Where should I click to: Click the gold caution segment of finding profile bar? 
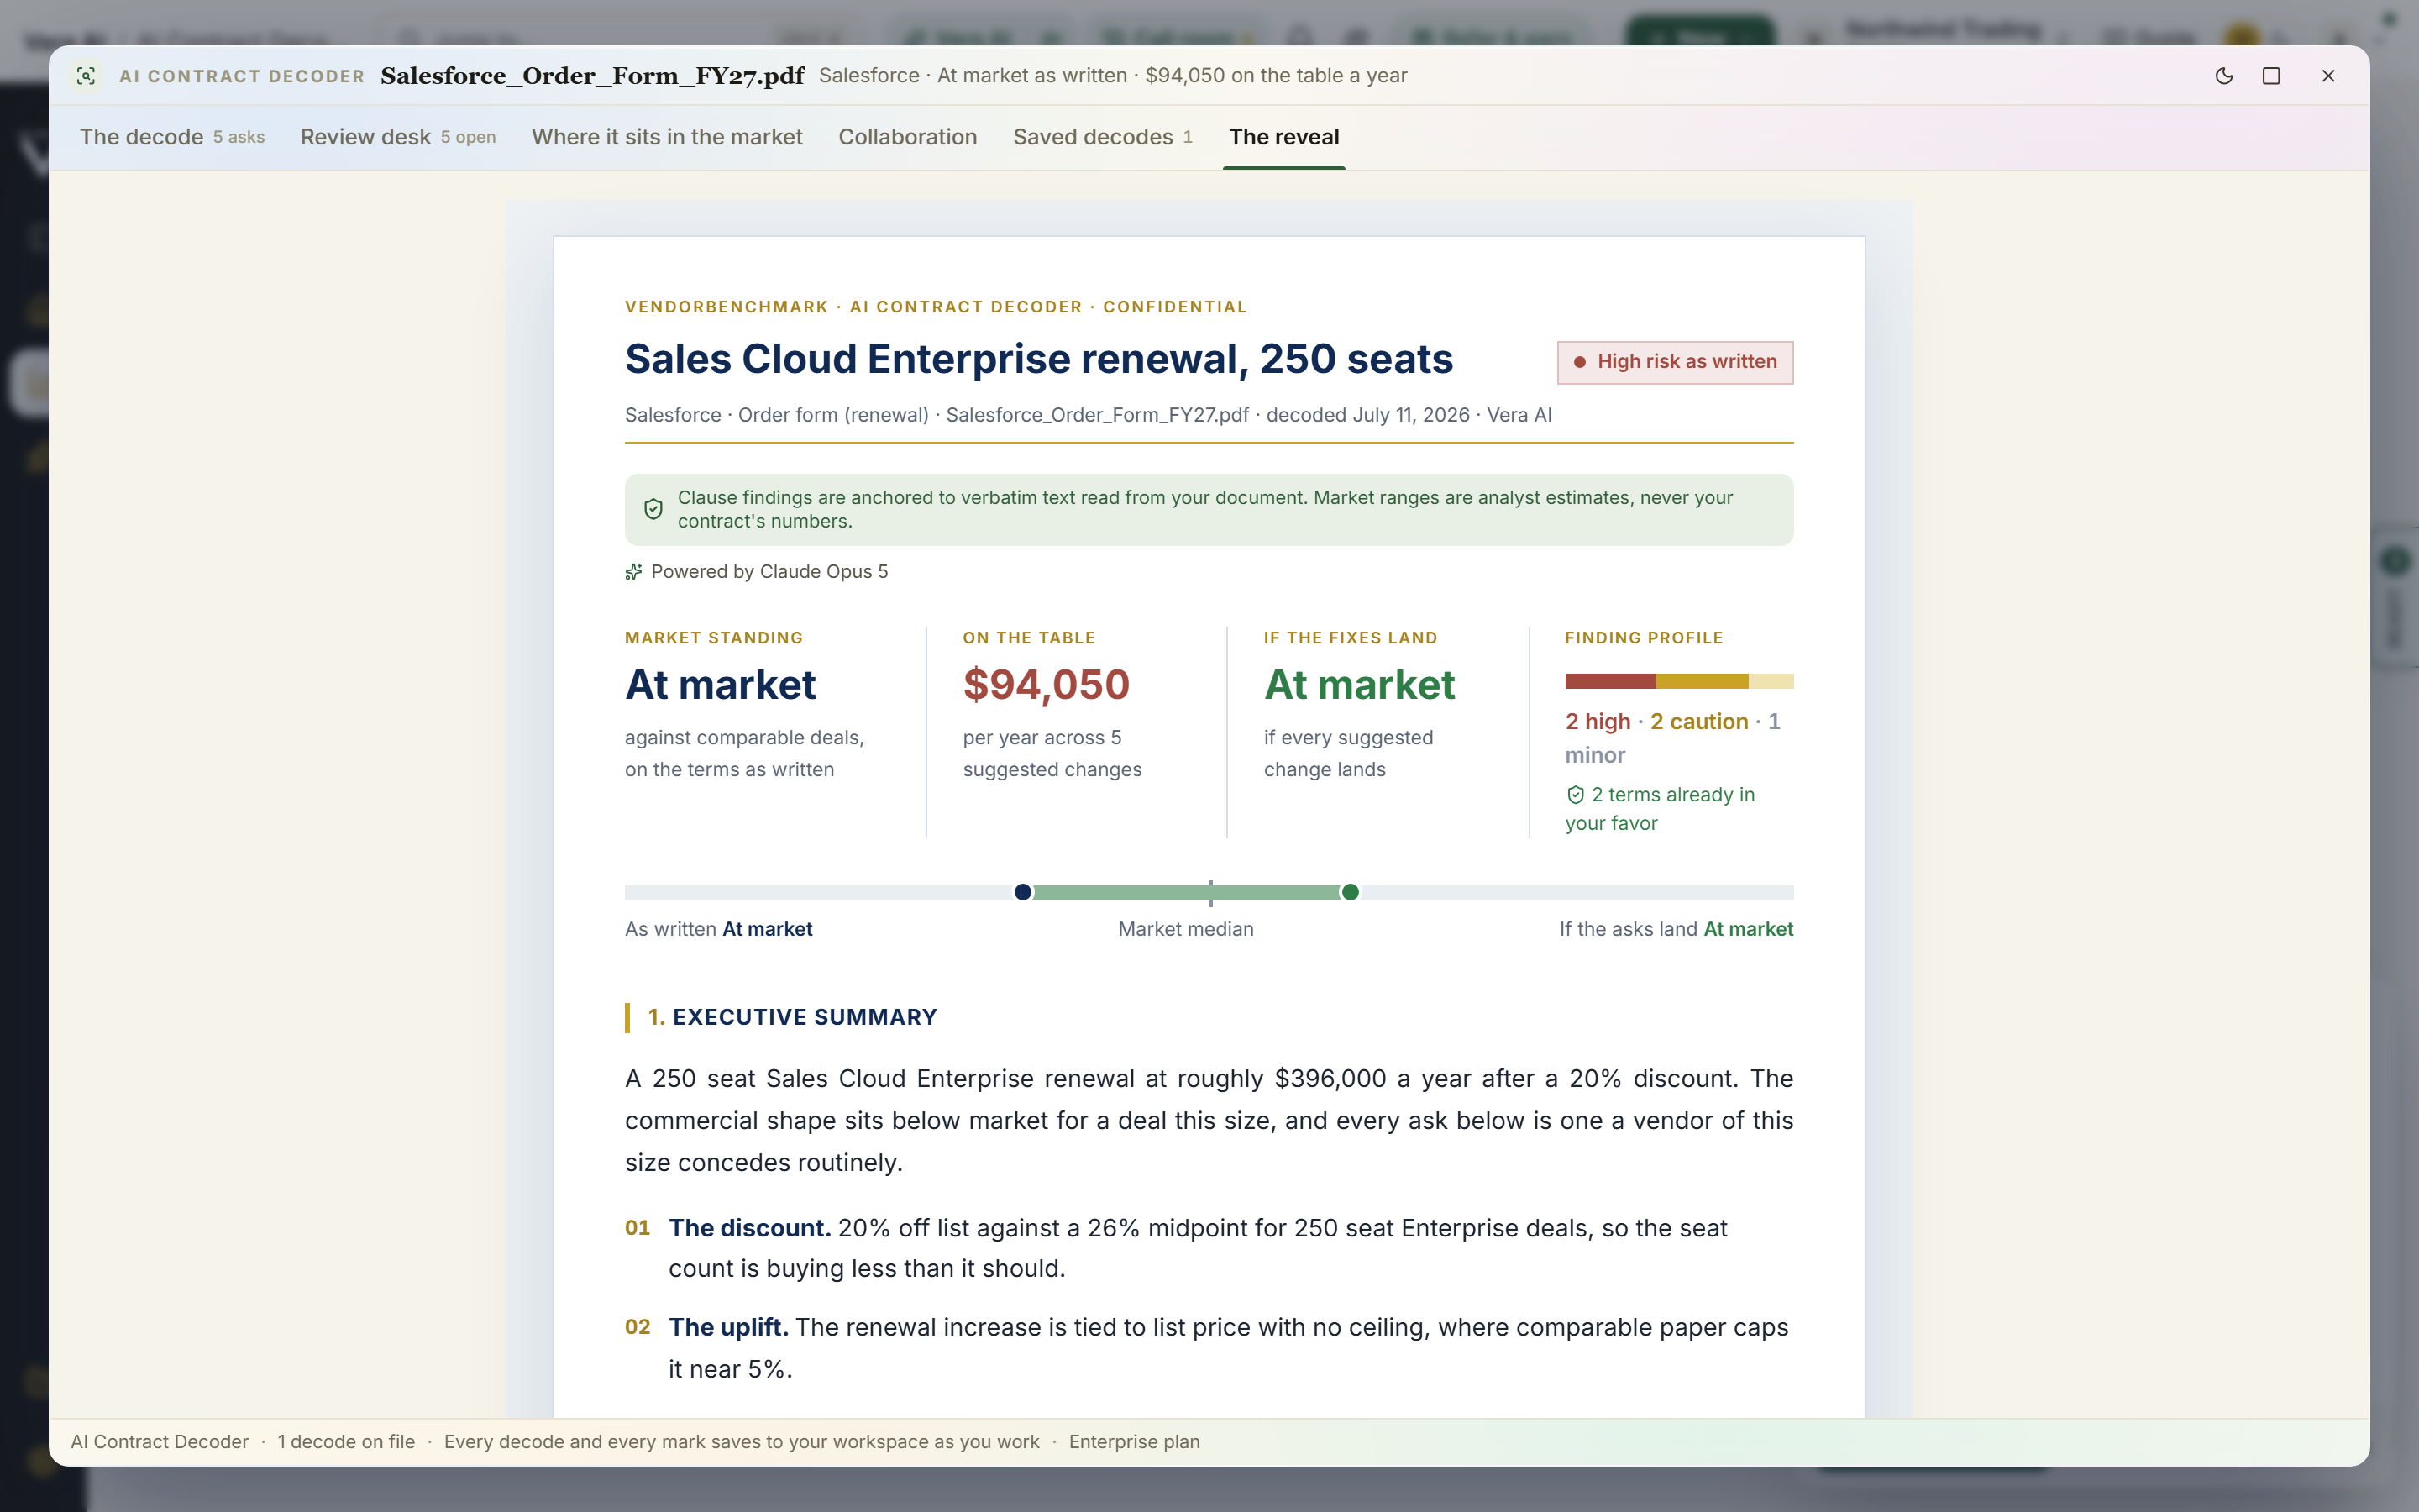[x=1703, y=681]
